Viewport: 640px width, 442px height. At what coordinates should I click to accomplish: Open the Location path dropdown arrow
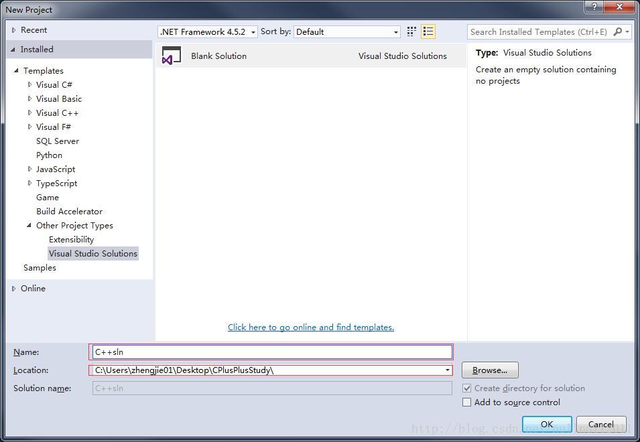point(448,370)
